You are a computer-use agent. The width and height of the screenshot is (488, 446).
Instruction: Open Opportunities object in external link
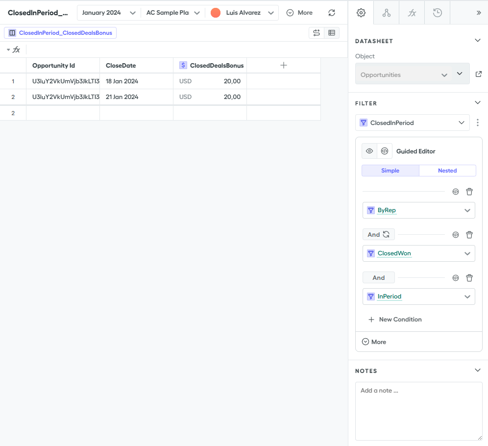tap(479, 74)
